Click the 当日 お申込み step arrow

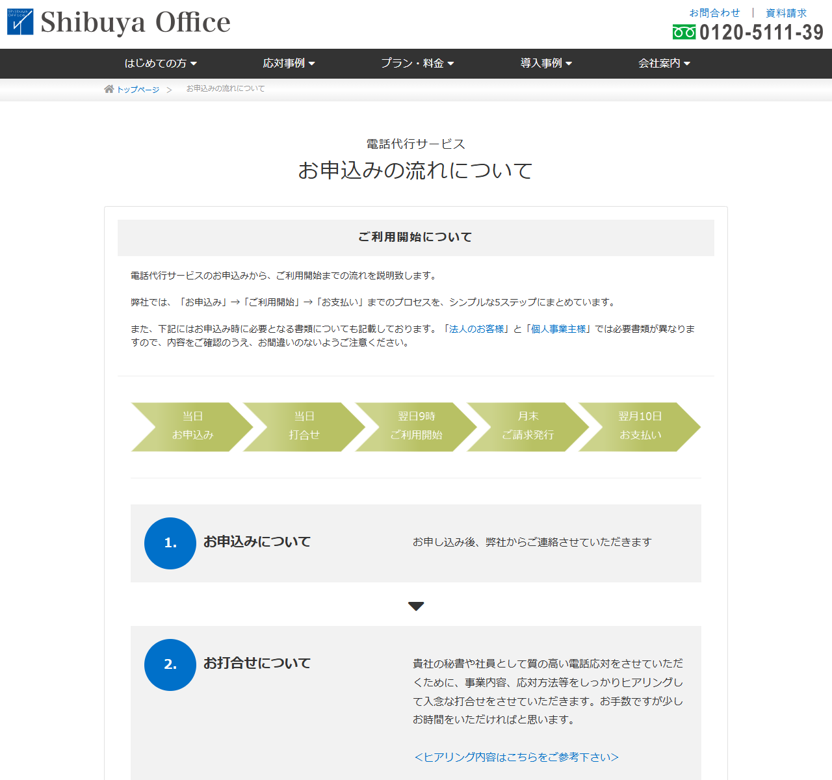192,426
